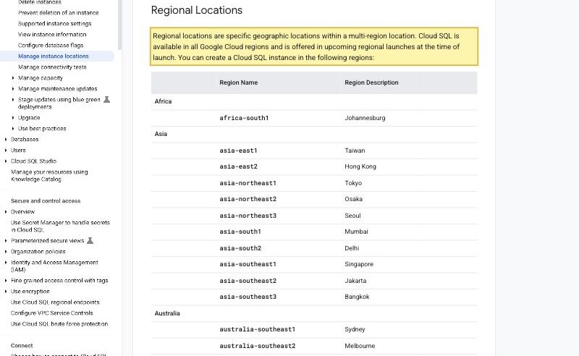The height and width of the screenshot is (356, 579).
Task: Click the asia-east1 region name
Action: pyautogui.click(x=238, y=151)
